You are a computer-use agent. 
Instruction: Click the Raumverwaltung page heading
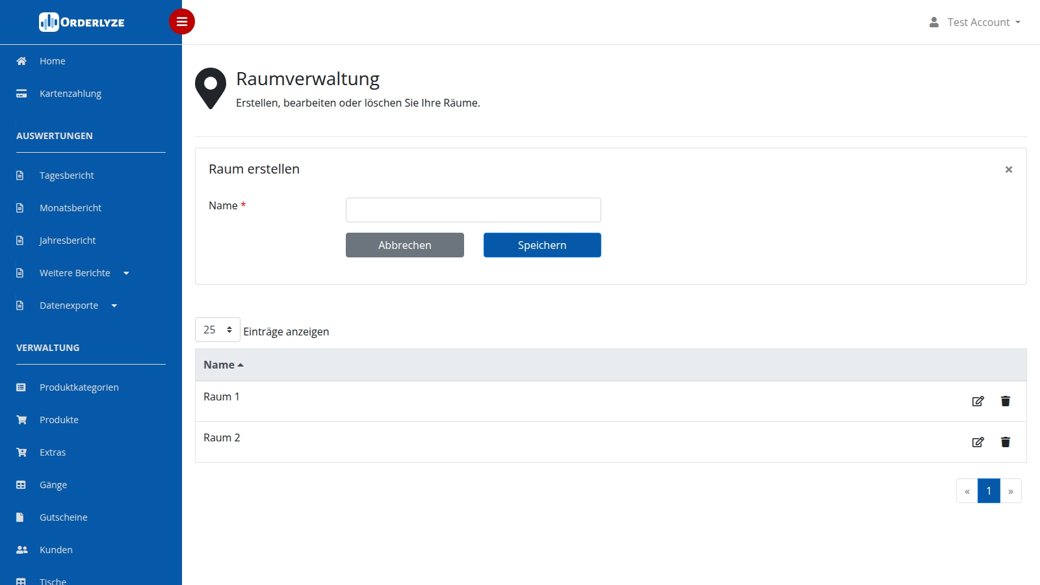[x=307, y=79]
